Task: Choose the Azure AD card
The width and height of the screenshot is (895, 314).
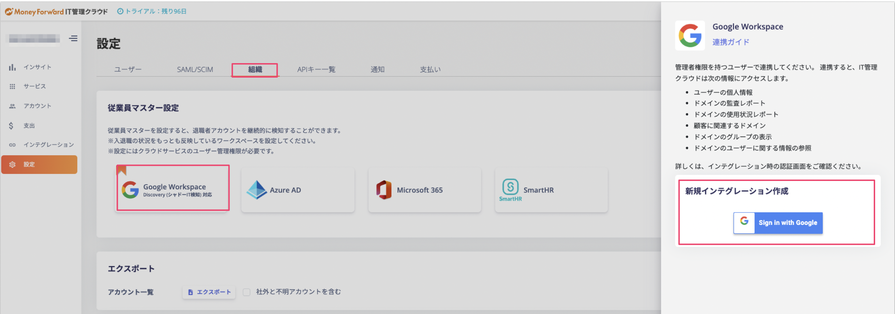Action: click(x=298, y=190)
